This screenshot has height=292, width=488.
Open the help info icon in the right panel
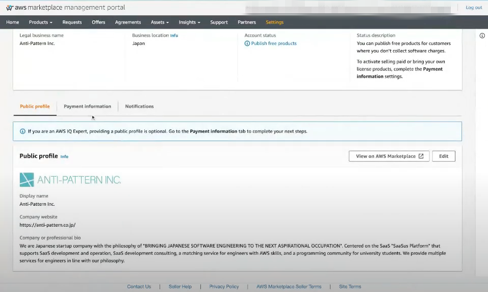point(482,36)
